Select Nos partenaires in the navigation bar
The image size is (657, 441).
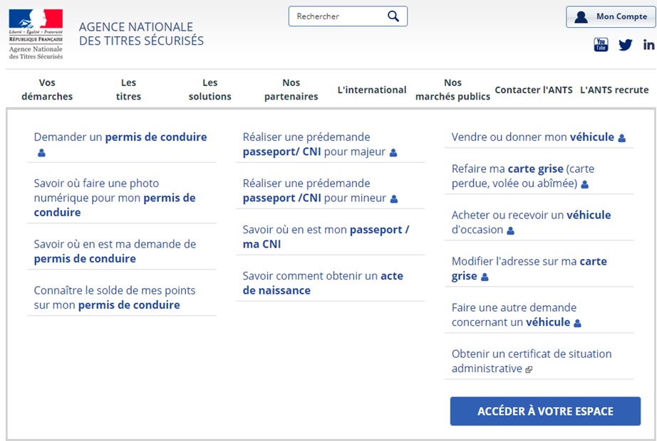coord(291,90)
